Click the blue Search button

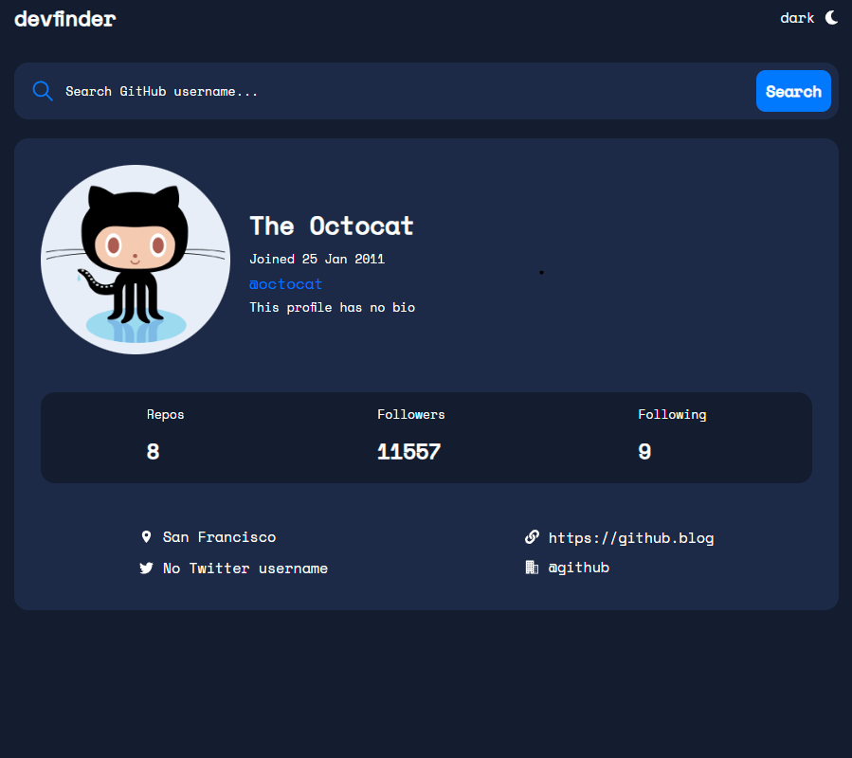(793, 91)
